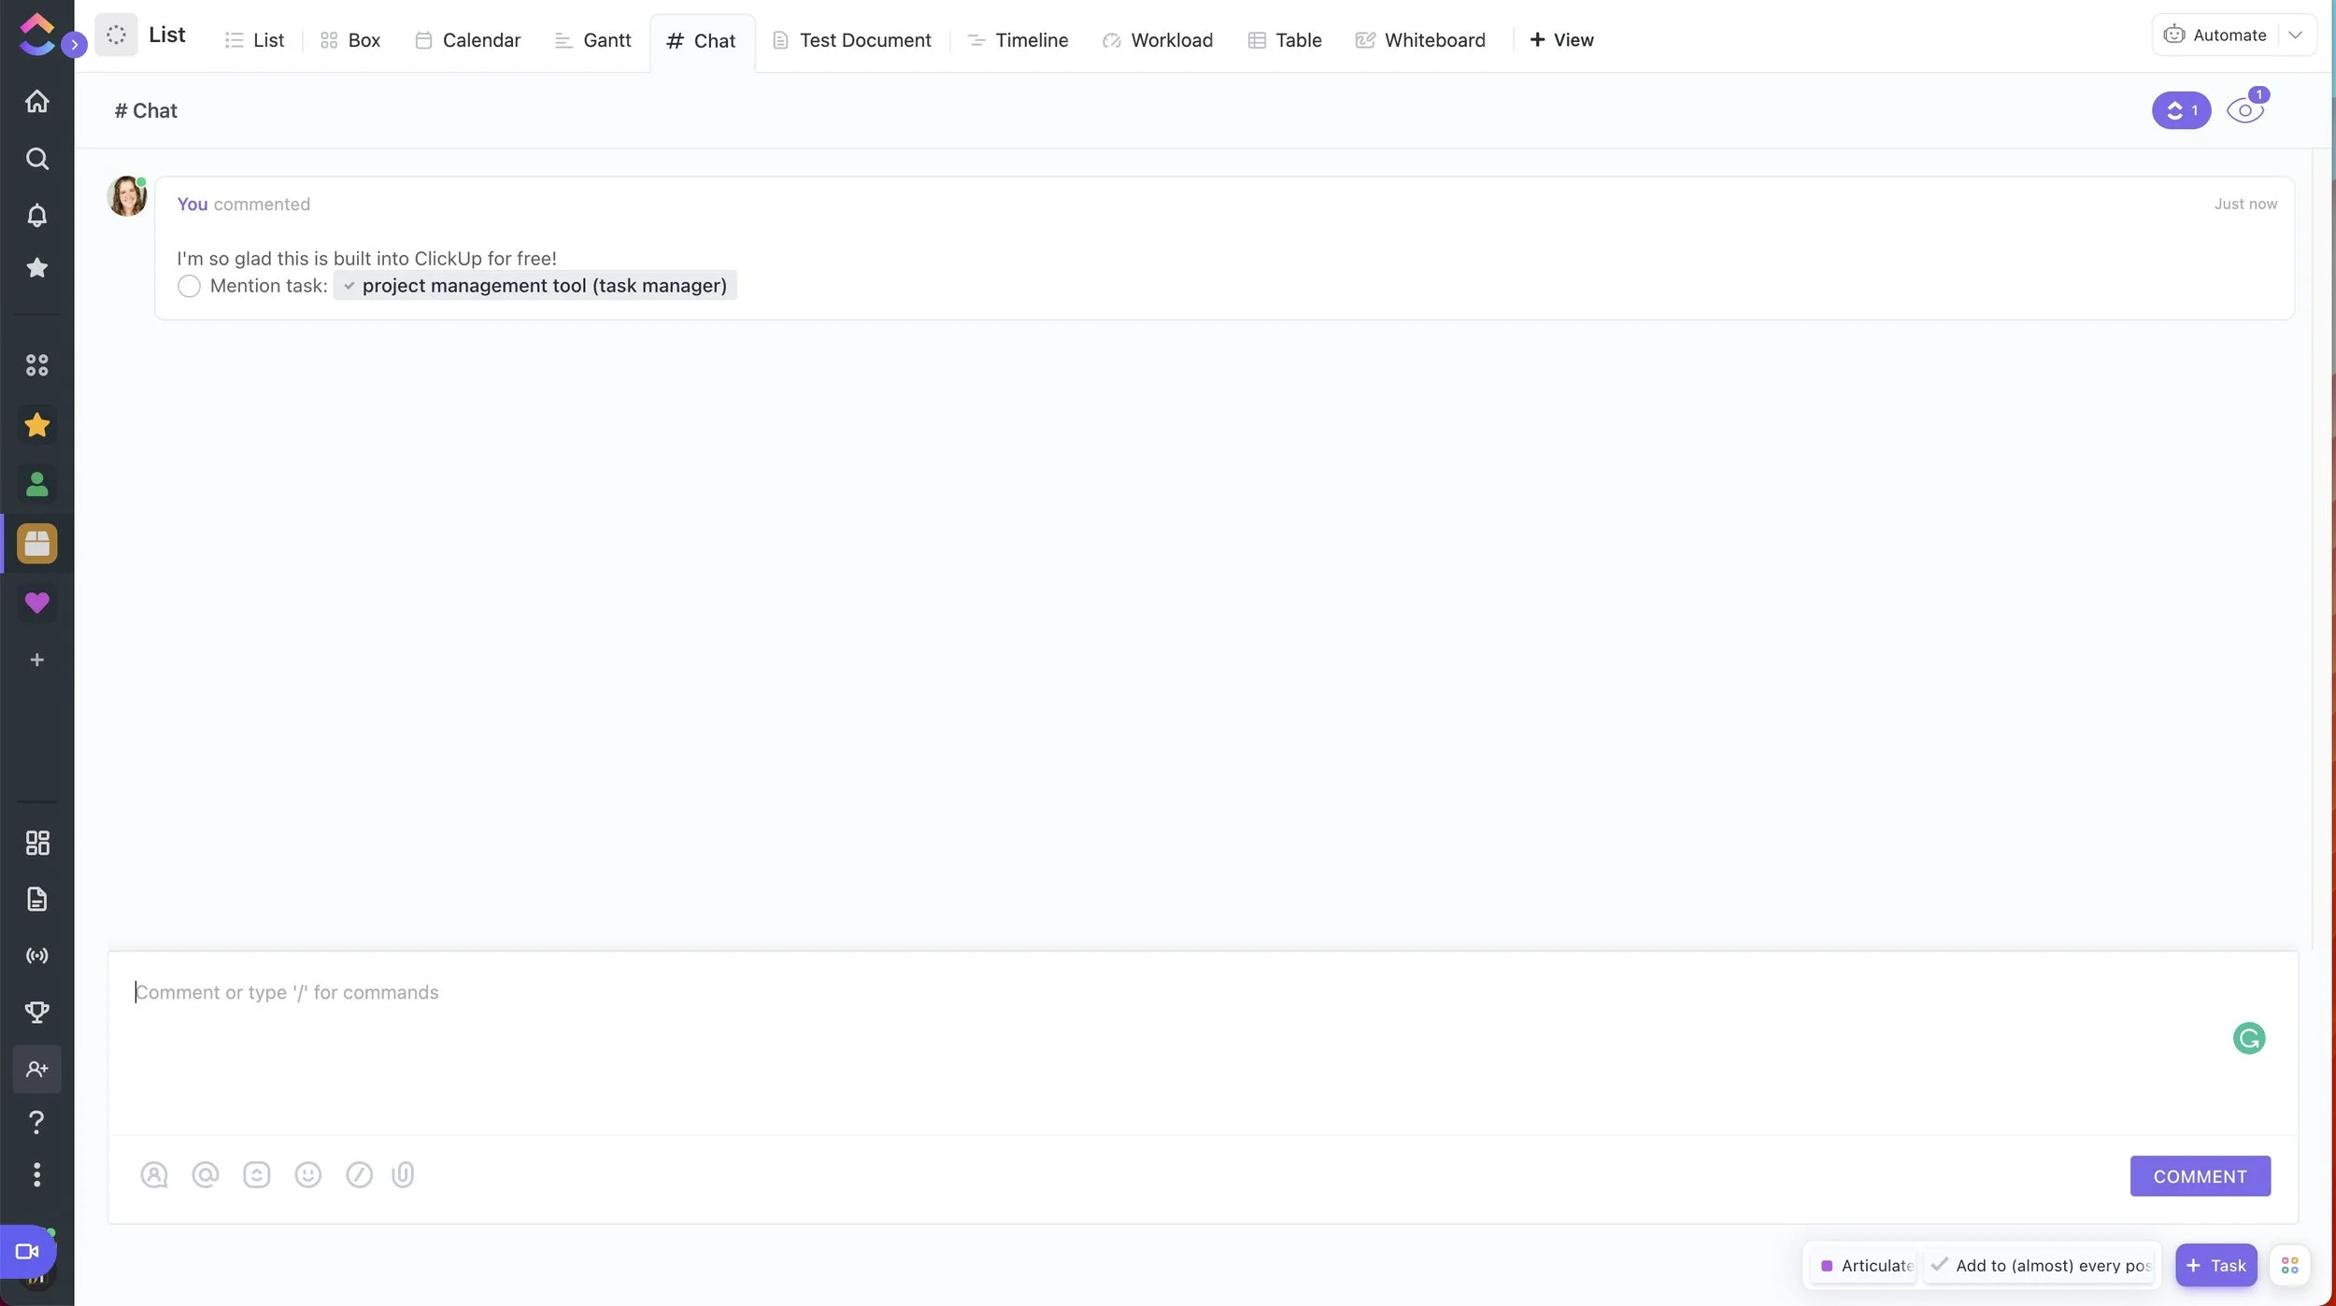Switch to the Gantt view tab

click(593, 40)
